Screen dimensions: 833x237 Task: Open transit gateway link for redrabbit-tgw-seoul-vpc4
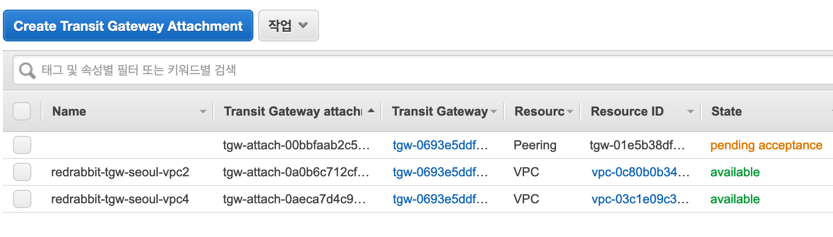click(x=440, y=199)
